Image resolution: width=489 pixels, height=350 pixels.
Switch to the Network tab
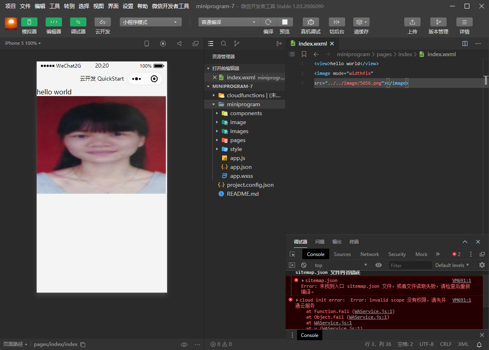click(370, 254)
